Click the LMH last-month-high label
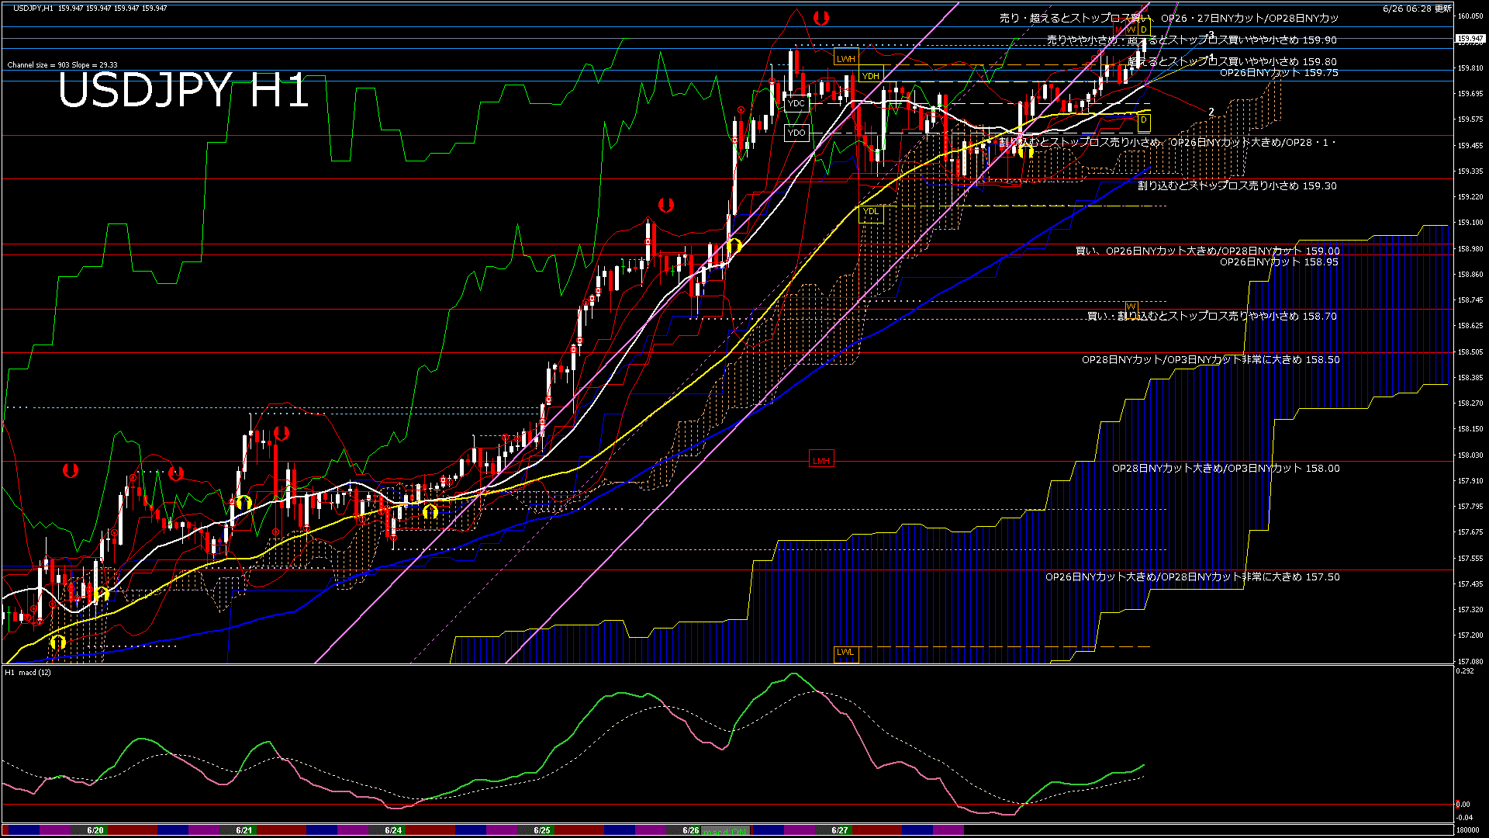1489x838 pixels. click(x=821, y=460)
